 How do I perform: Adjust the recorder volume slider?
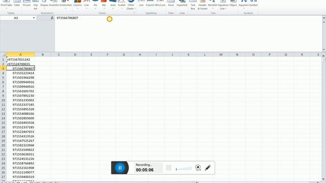[183, 168]
